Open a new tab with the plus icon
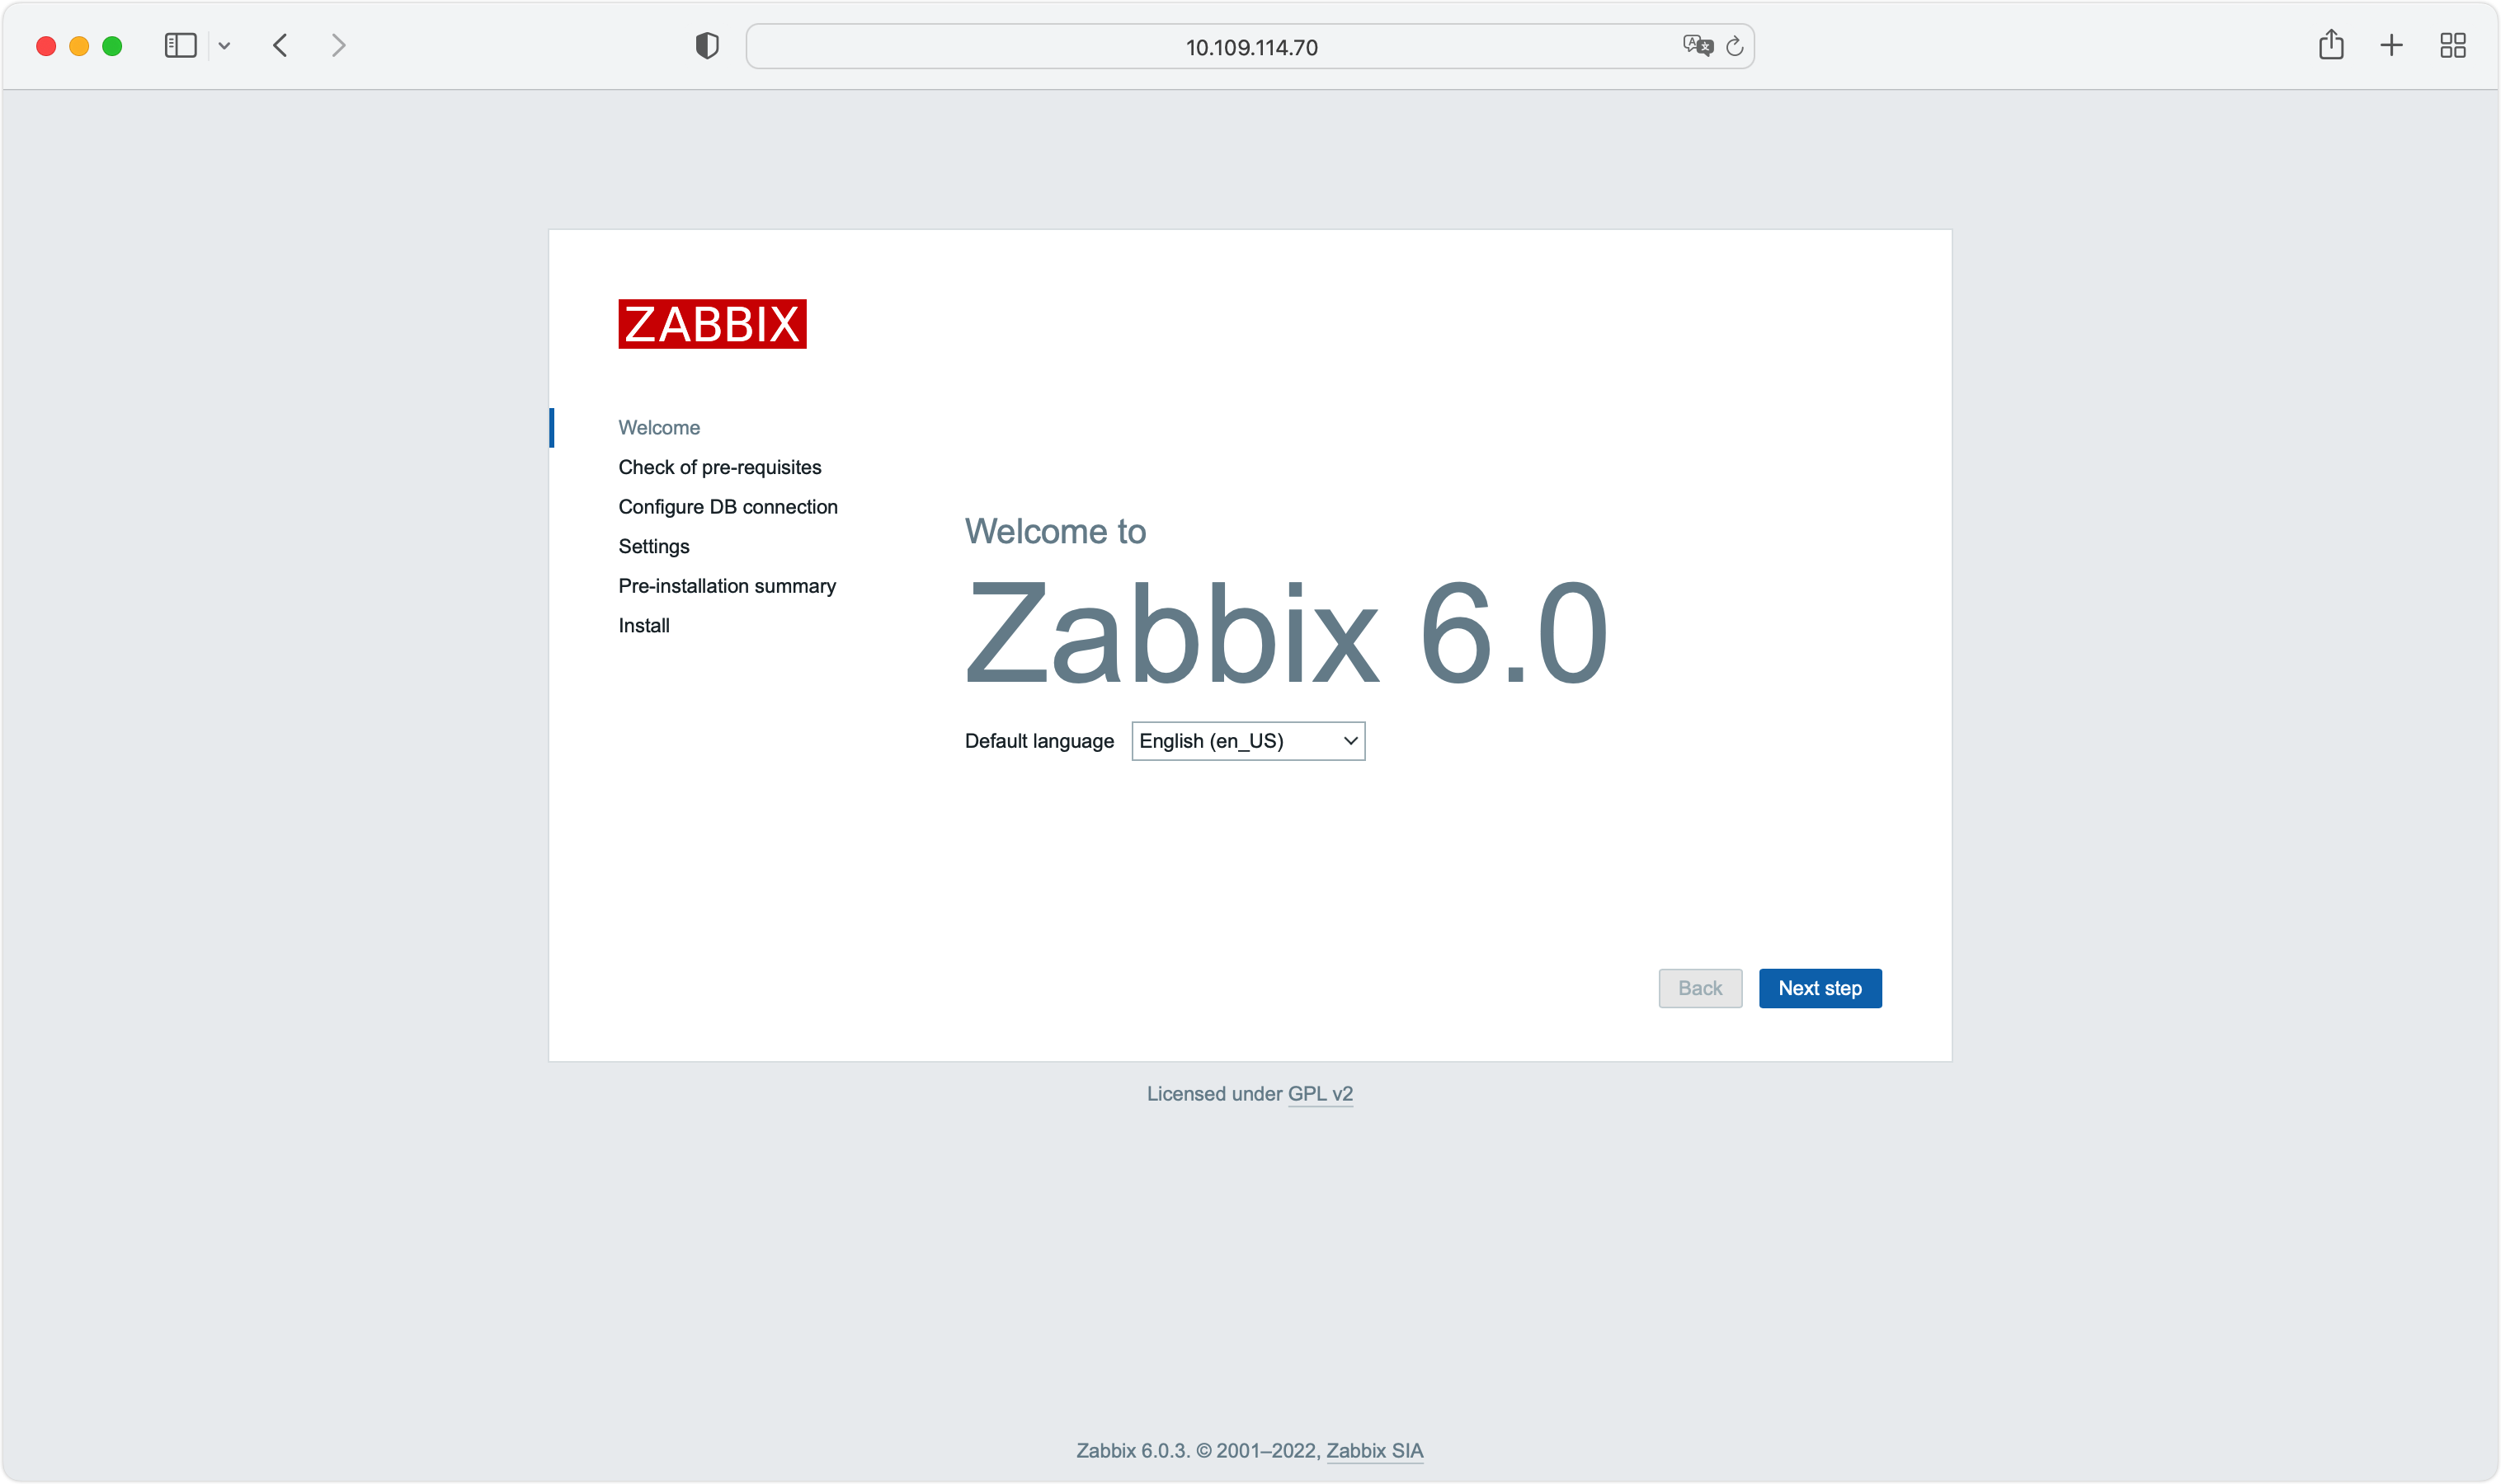Image resolution: width=2501 pixels, height=1484 pixels. click(x=2391, y=45)
